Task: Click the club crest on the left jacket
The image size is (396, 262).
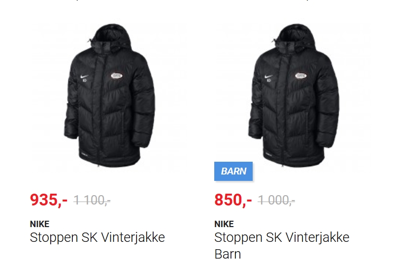Action: click(x=117, y=76)
